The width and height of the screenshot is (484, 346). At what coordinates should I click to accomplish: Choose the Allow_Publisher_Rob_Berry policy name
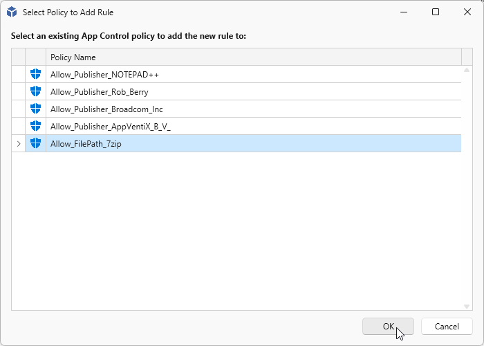(x=99, y=91)
